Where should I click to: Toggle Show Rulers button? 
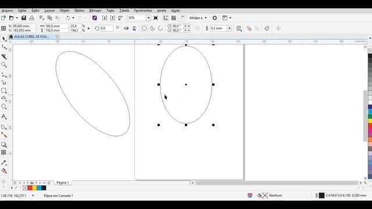(166, 18)
